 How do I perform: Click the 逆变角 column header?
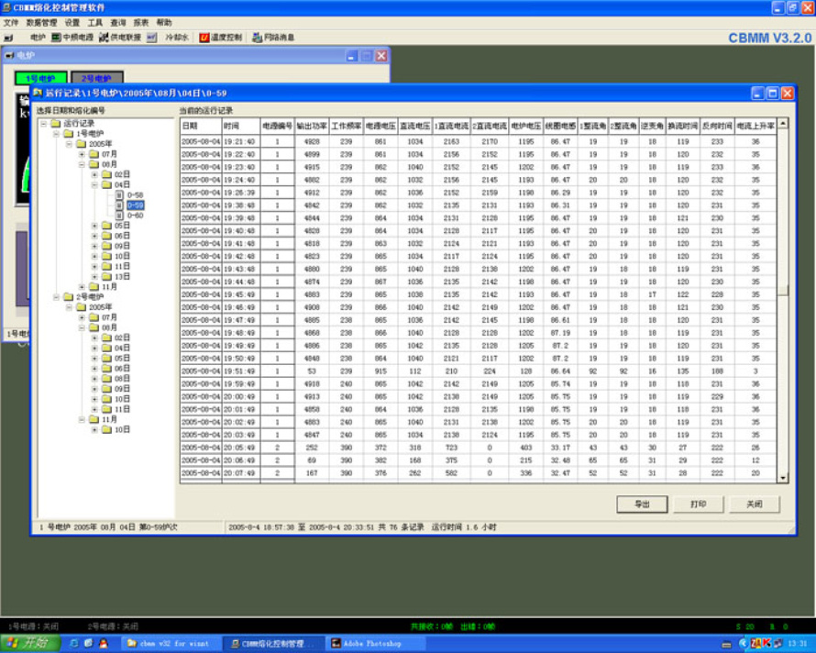pos(652,126)
